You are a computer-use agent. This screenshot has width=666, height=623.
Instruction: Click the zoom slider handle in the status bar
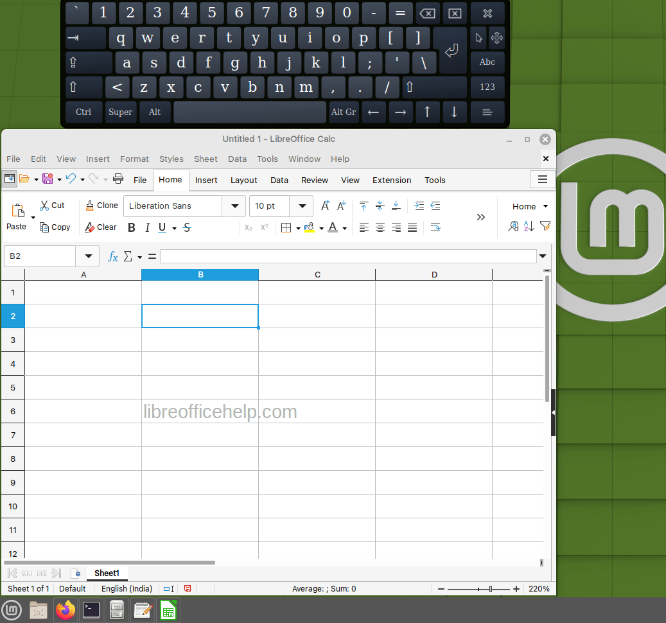[x=491, y=589]
